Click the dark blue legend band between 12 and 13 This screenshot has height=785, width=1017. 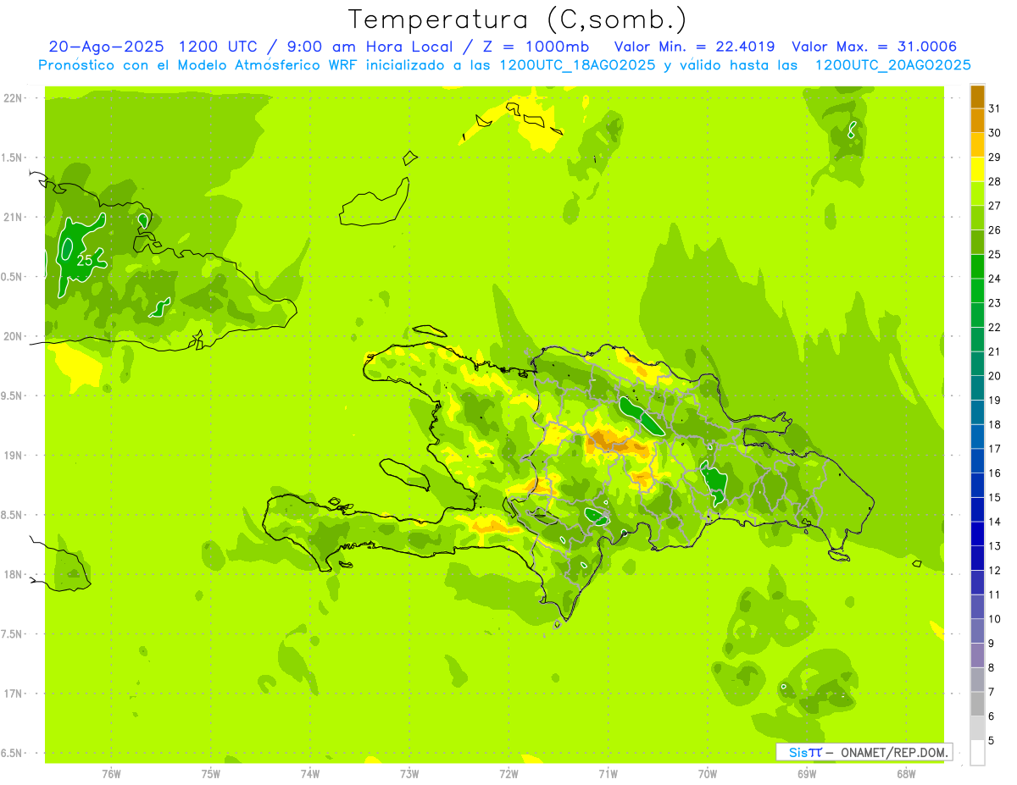point(977,558)
